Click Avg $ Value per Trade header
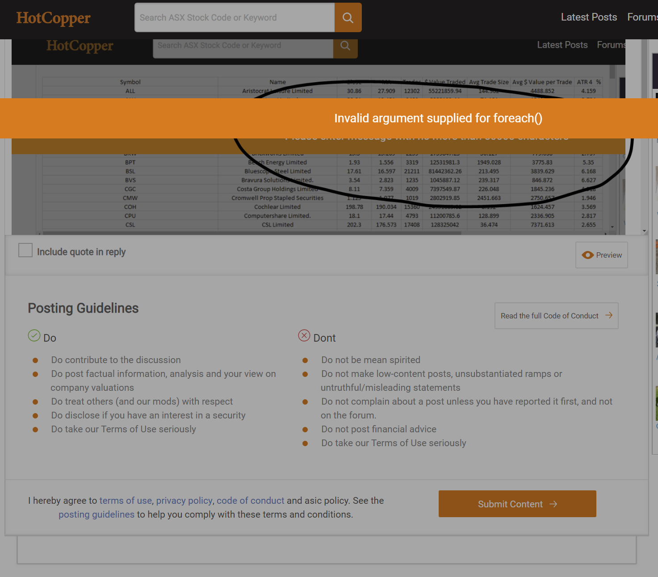 542,82
